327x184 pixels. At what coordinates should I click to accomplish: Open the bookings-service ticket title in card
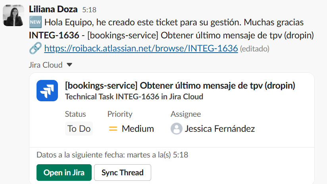tap(180, 85)
